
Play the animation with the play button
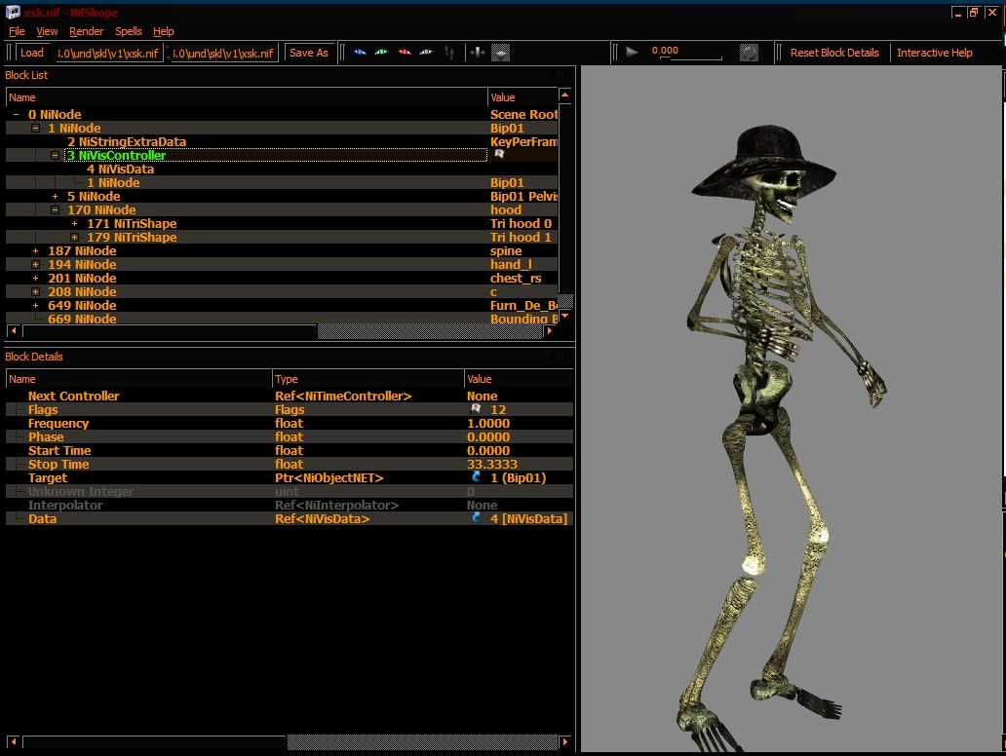[632, 52]
